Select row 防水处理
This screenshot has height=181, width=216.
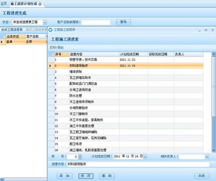pos(126,96)
